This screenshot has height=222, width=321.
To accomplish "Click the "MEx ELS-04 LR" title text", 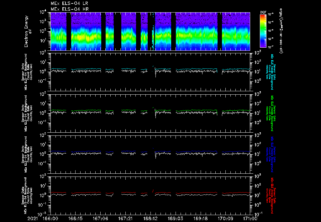I will tap(69, 3).
